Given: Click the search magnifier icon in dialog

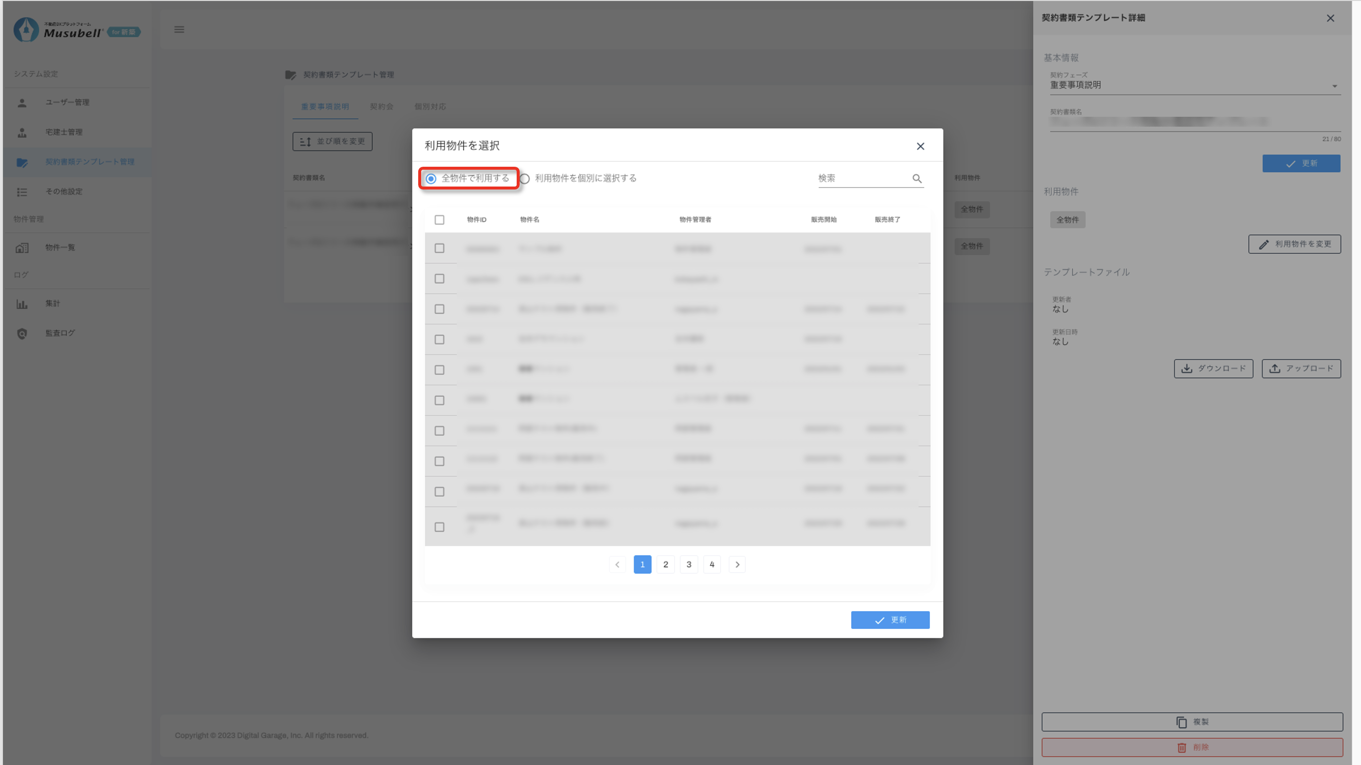Looking at the screenshot, I should (x=917, y=179).
